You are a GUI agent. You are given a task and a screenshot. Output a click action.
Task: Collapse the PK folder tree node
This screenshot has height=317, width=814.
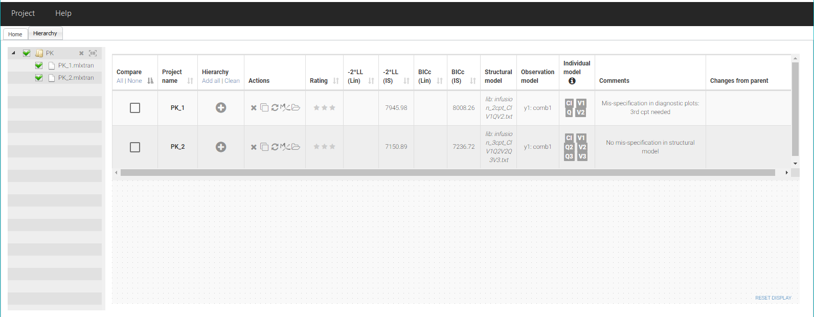(13, 53)
